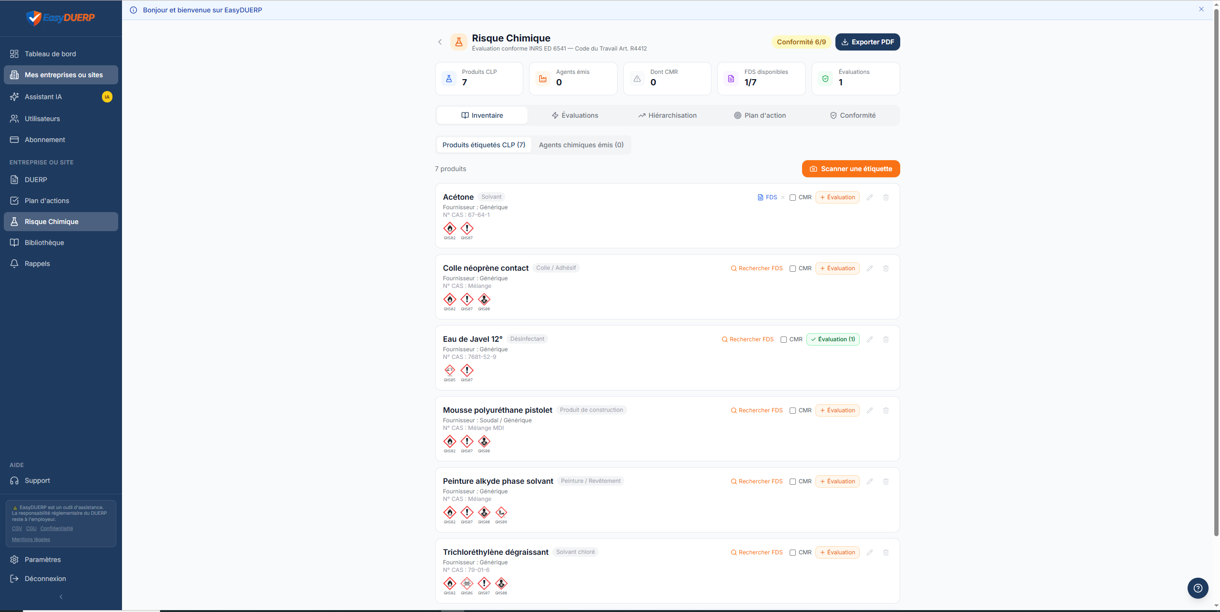Click the pencil edit icon for Acétone
Viewport: 1220px width, 612px height.
pyautogui.click(x=869, y=197)
